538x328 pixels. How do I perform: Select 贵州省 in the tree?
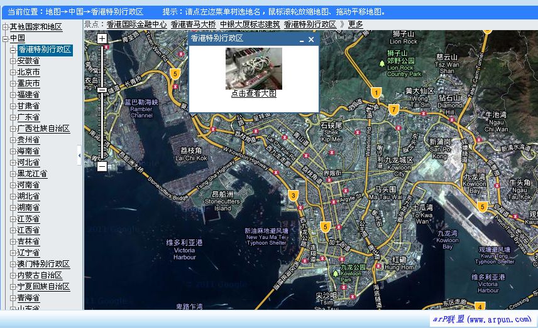(x=28, y=140)
